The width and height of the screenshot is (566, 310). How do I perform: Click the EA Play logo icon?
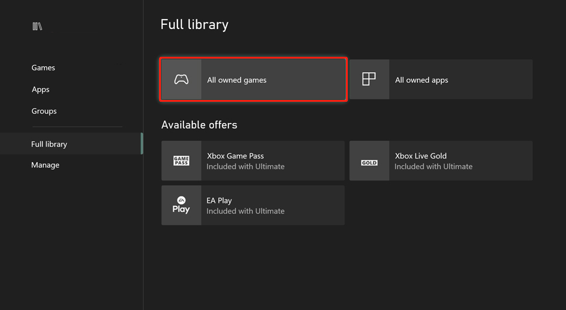pyautogui.click(x=181, y=205)
